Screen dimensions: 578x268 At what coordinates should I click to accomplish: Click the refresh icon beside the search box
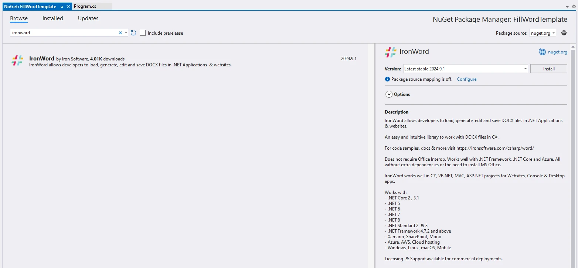[x=133, y=33]
